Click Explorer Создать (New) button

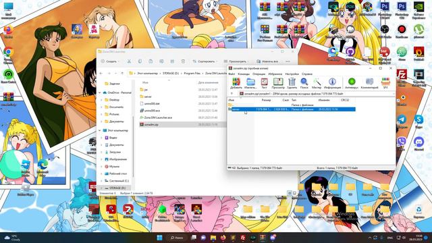click(109, 61)
